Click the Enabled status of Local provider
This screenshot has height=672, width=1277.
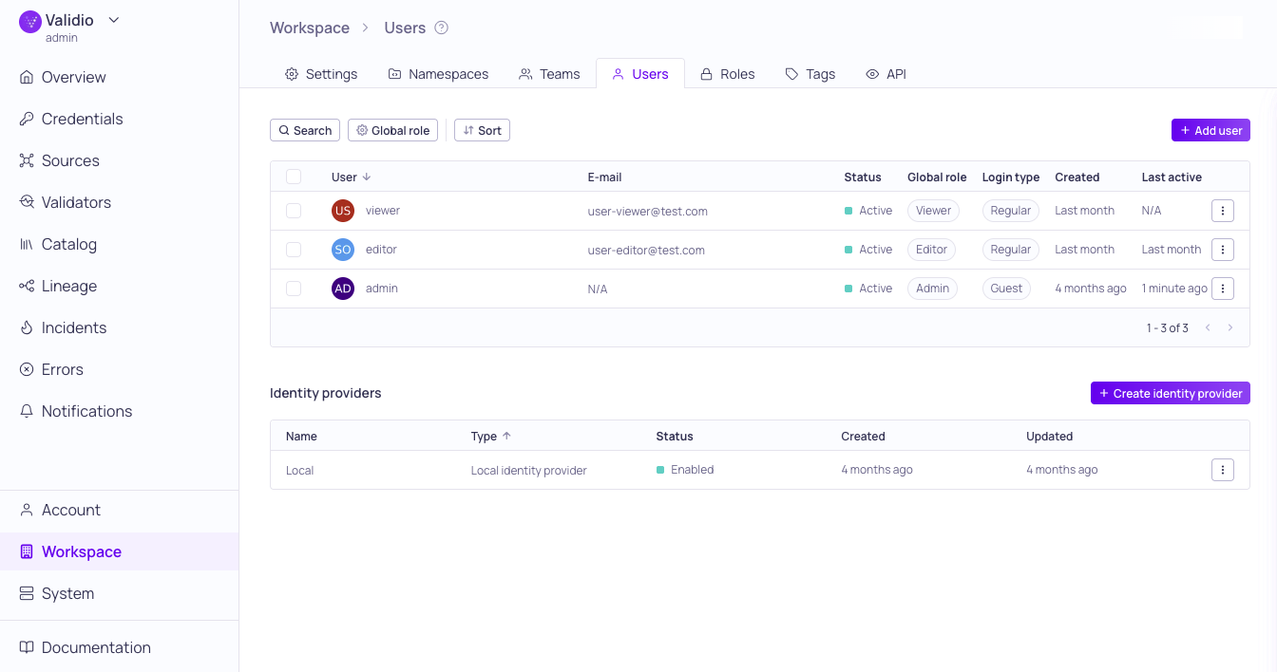pyautogui.click(x=685, y=470)
